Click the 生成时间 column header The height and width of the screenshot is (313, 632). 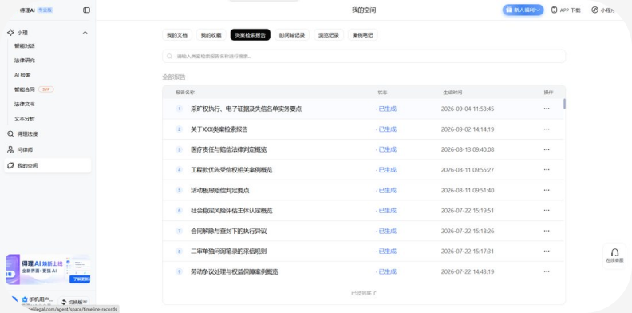(452, 93)
